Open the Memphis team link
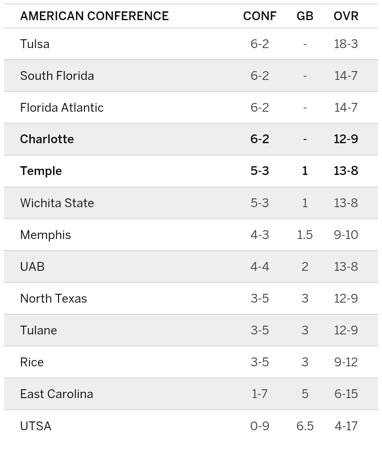The width and height of the screenshot is (382, 449). tap(45, 235)
